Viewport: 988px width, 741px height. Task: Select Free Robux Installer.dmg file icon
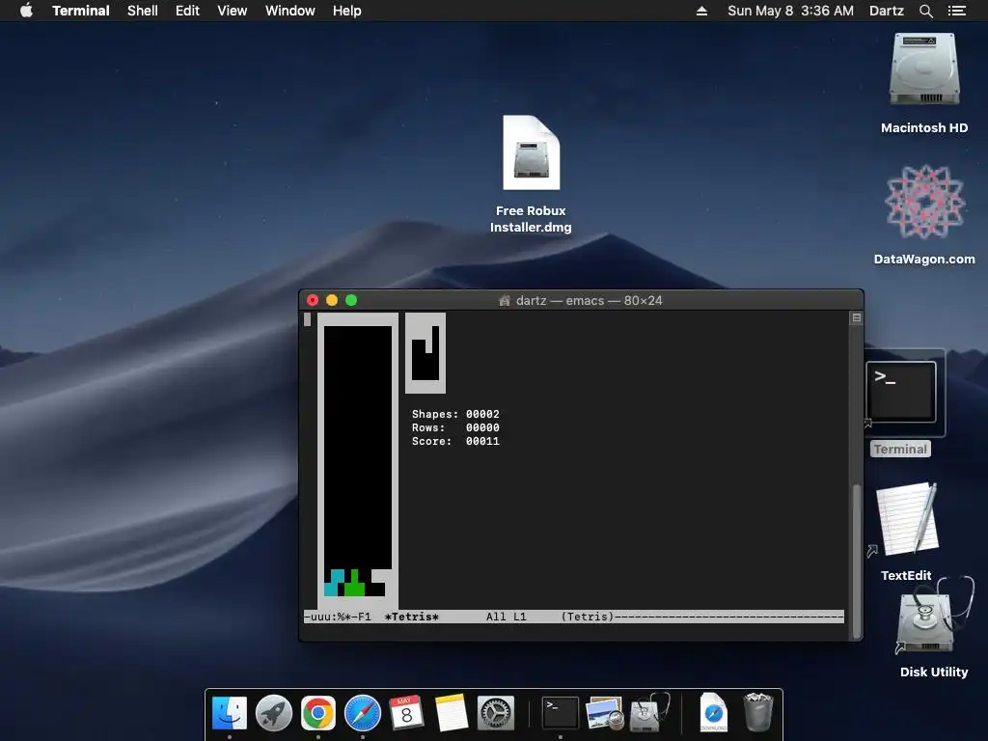point(532,153)
